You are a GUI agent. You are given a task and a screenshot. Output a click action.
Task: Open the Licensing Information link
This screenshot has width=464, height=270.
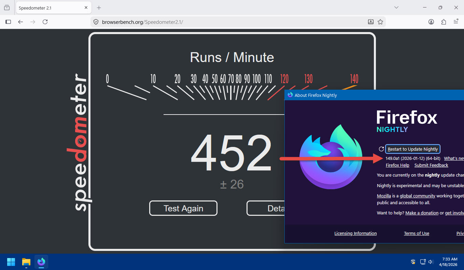(355, 234)
